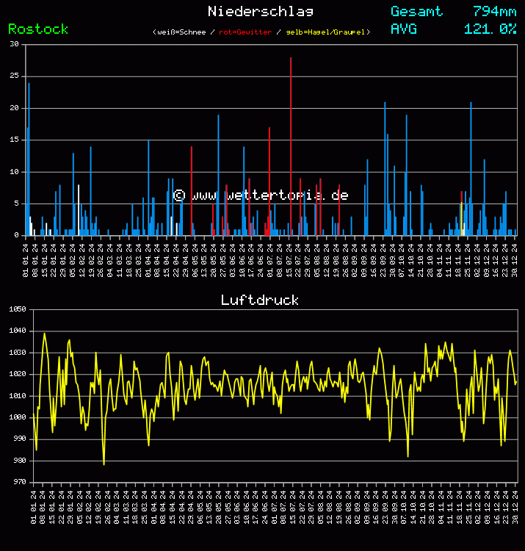Click the tall white snow bar reaching 8mm

tap(79, 209)
